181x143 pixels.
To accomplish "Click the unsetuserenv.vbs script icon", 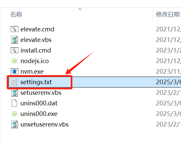I will click(x=15, y=124).
